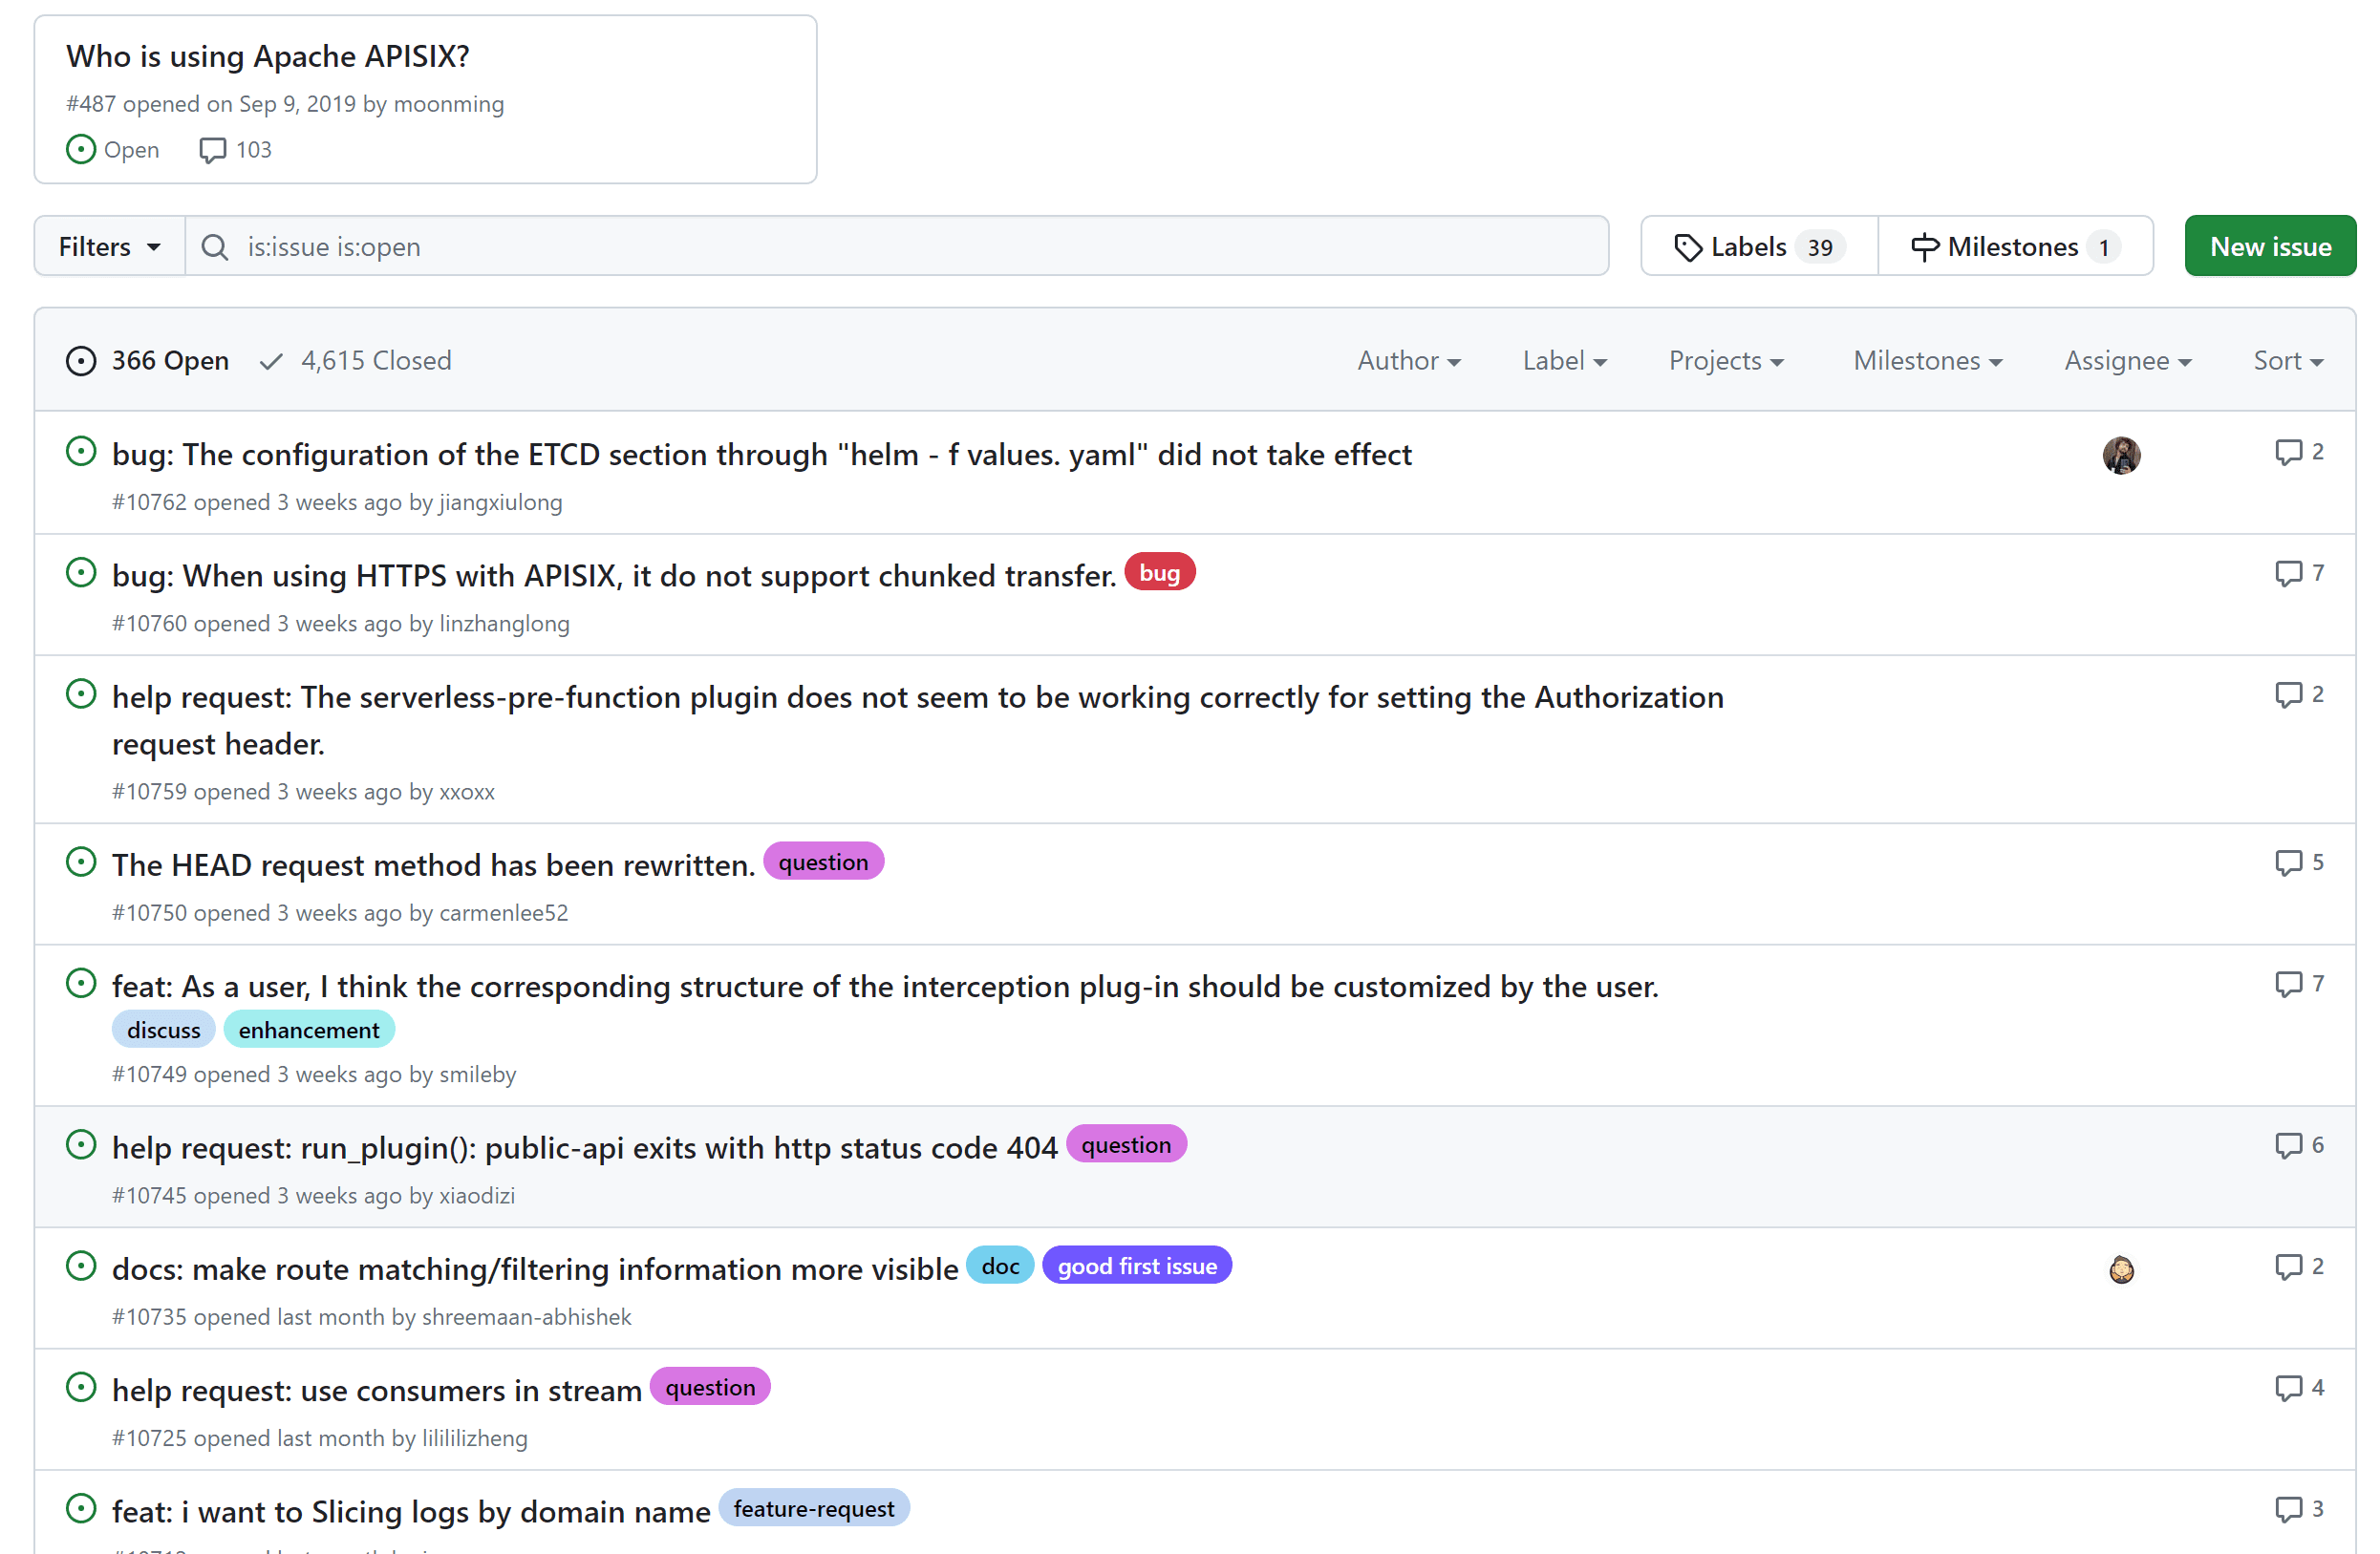Open the HEAD request method rewritten issue
The height and width of the screenshot is (1554, 2380).
pyautogui.click(x=433, y=865)
